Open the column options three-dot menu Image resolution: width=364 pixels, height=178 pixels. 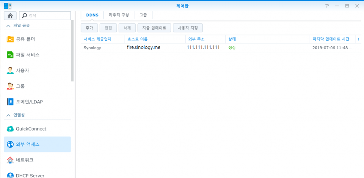coord(358,39)
